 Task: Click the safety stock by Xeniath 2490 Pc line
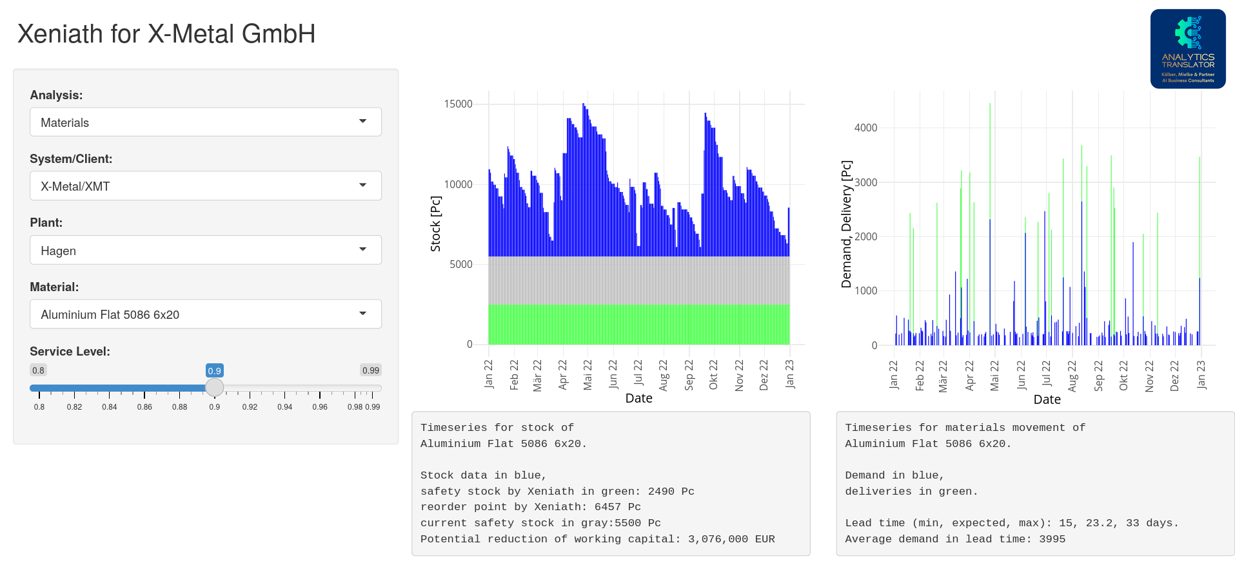[557, 491]
